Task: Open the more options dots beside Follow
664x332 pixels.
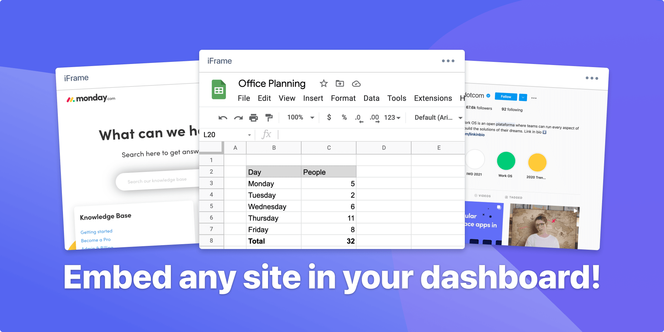Action: [534, 98]
